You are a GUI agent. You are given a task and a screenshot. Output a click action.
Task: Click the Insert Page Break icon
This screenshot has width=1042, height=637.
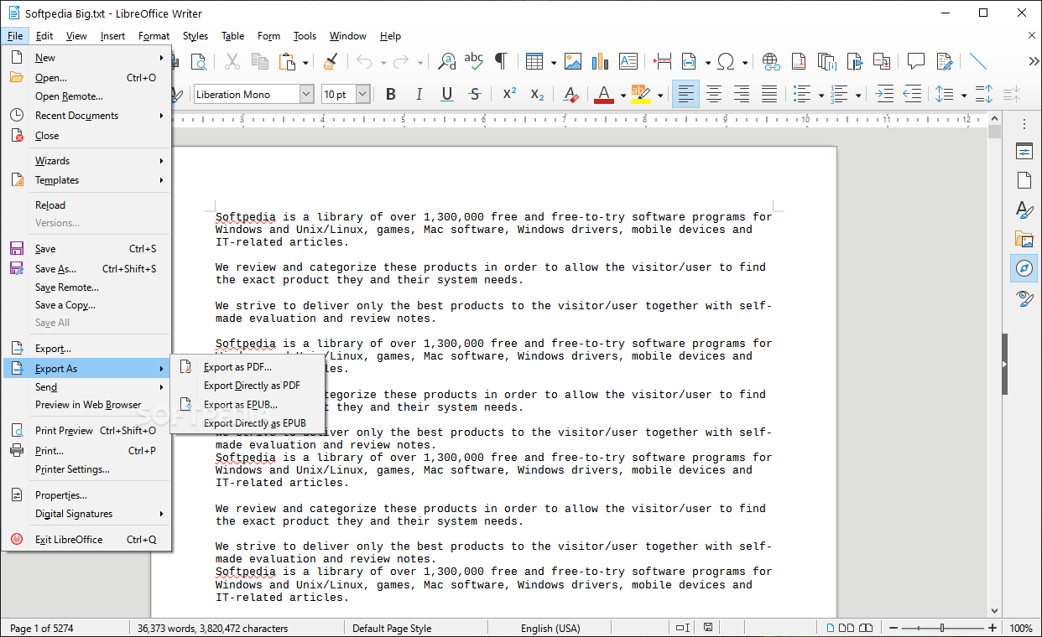(663, 61)
